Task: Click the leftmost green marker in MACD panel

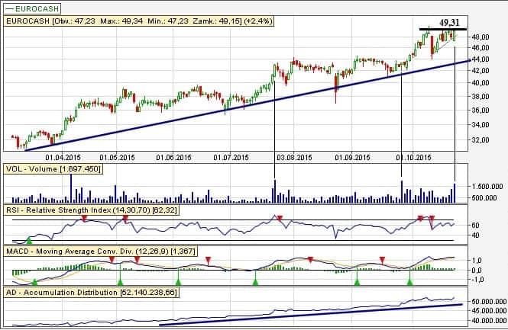Action: [35, 282]
